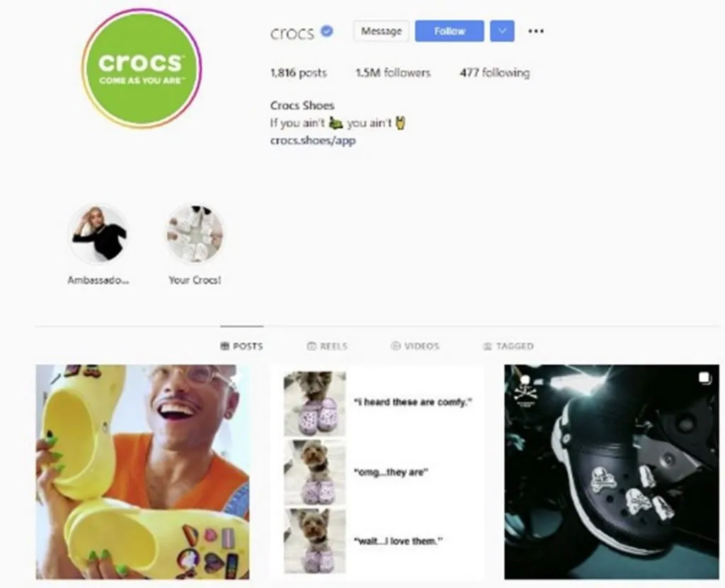View the 1.5M followers list

[393, 73]
